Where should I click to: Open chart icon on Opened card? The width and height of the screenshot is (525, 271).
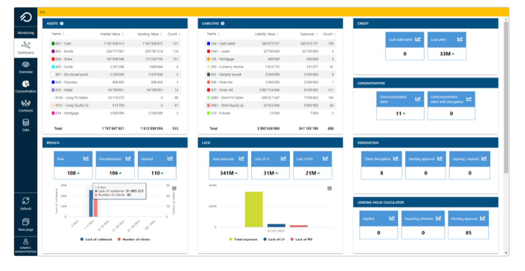(x=170, y=159)
